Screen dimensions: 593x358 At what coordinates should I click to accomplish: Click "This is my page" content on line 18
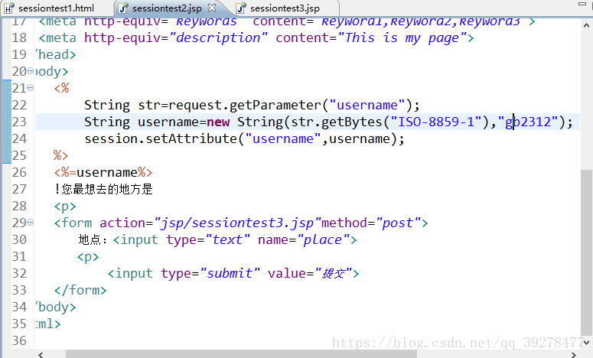point(402,37)
